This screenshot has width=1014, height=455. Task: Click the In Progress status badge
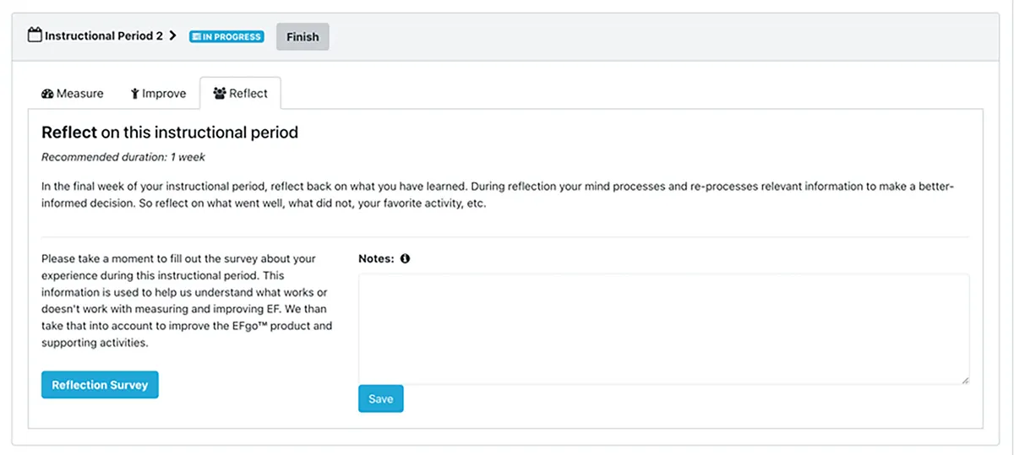[x=226, y=37]
